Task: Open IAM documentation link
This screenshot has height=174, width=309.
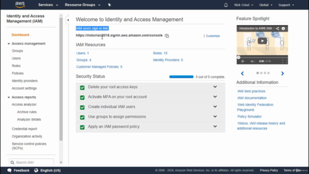Action: (x=252, y=98)
